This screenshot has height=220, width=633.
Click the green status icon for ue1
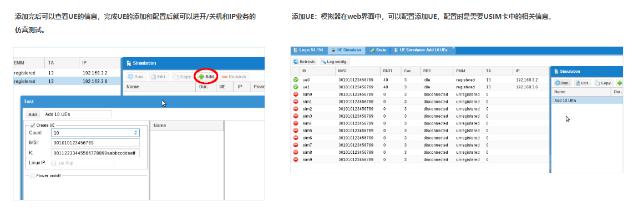coord(296,87)
